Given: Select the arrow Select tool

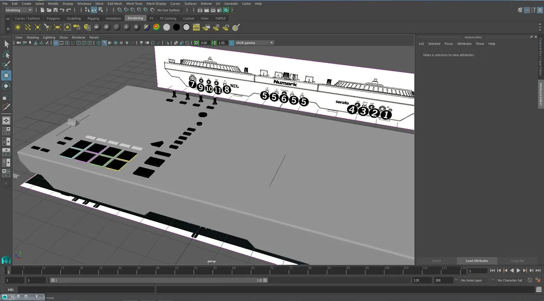Looking at the screenshot, I should click(6, 44).
